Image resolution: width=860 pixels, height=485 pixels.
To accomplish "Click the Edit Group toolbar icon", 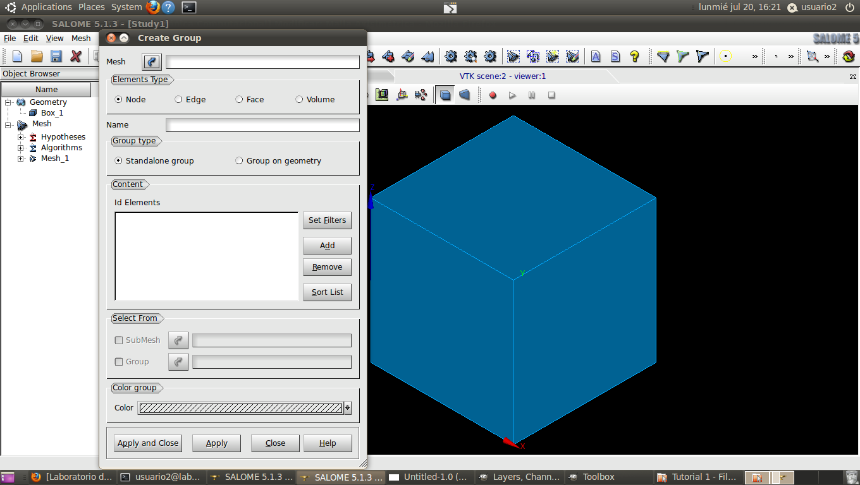I will click(x=572, y=56).
